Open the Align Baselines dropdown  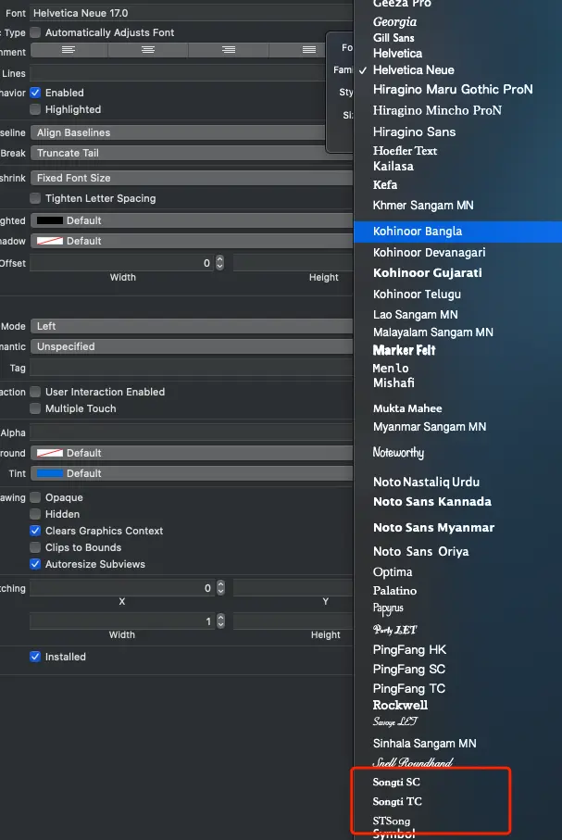178,132
